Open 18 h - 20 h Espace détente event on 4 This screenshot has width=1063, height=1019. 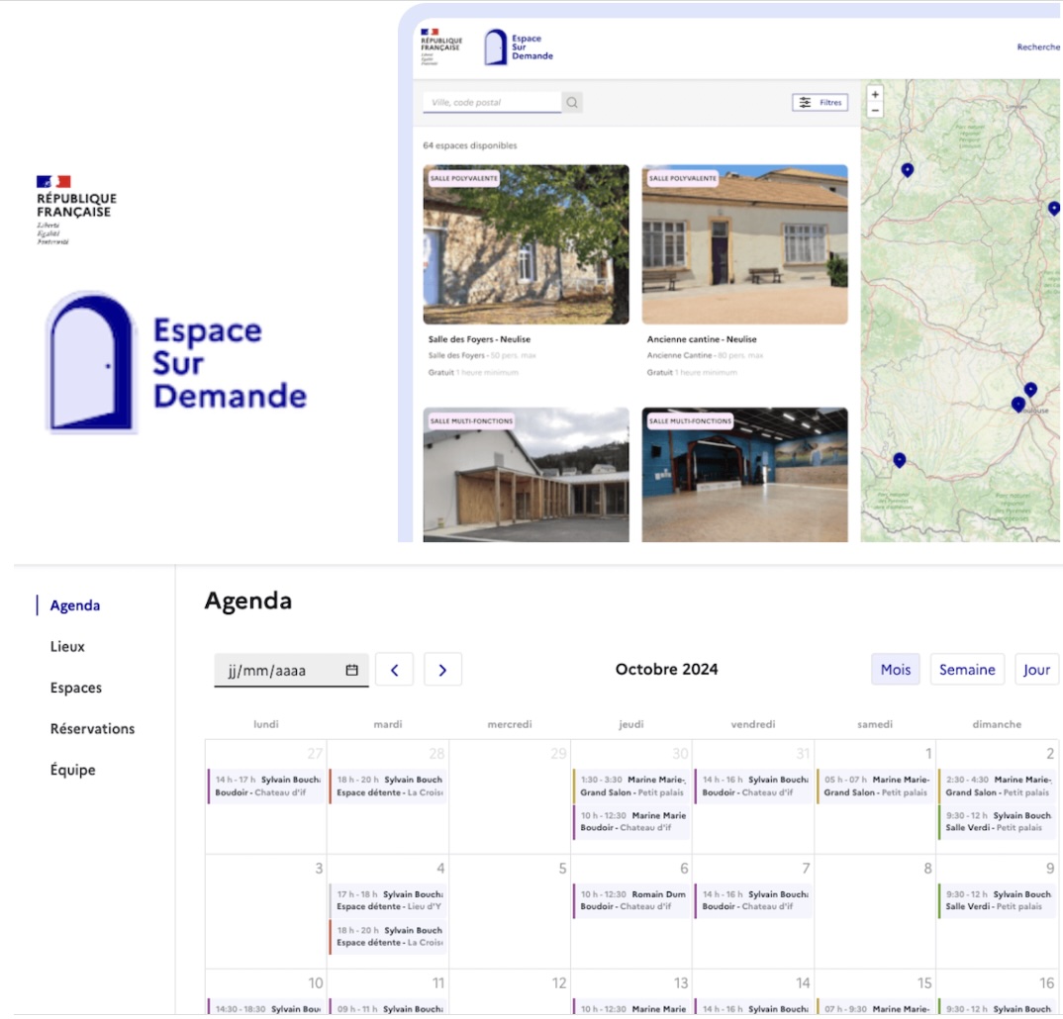click(x=388, y=936)
